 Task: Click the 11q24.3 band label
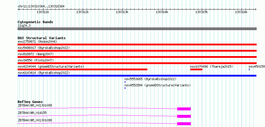pos(24,26)
